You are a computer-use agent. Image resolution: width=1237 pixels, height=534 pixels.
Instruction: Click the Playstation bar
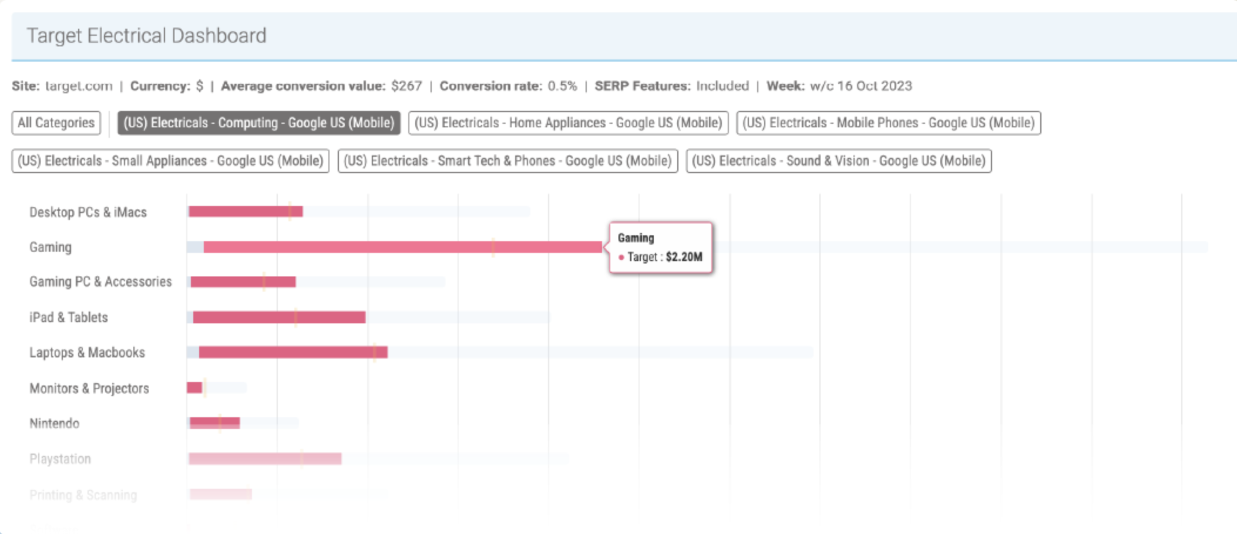pos(265,458)
